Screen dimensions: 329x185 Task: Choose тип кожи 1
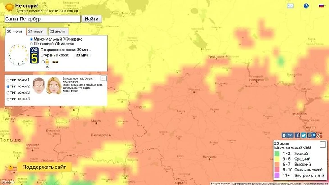8,80
